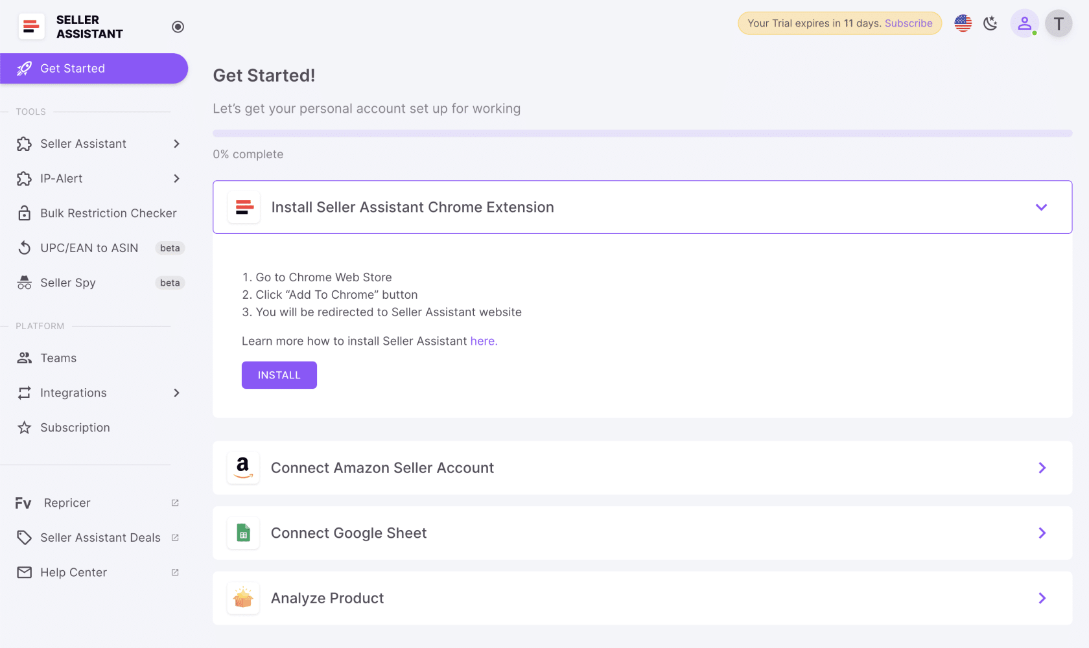Click the "Add To Chrome" button step text

pyautogui.click(x=336, y=295)
